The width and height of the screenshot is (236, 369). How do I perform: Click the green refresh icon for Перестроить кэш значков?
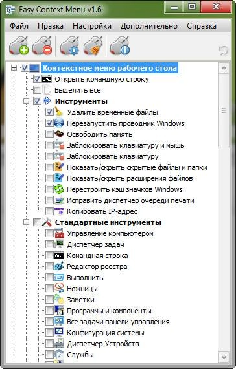pyautogui.click(x=59, y=189)
